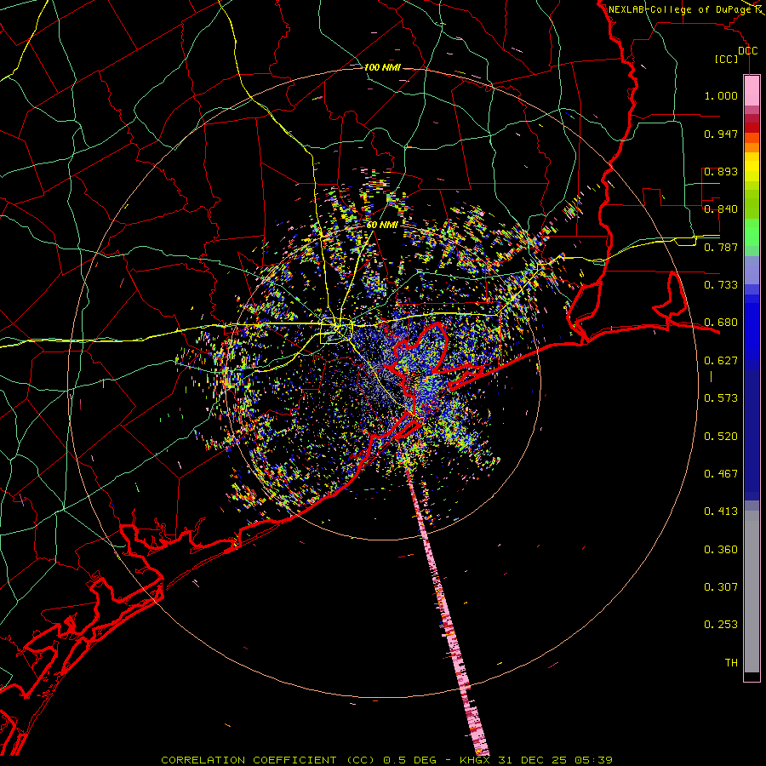Select the 0.413 scale value
Screen dimensions: 766x766
pyautogui.click(x=721, y=512)
